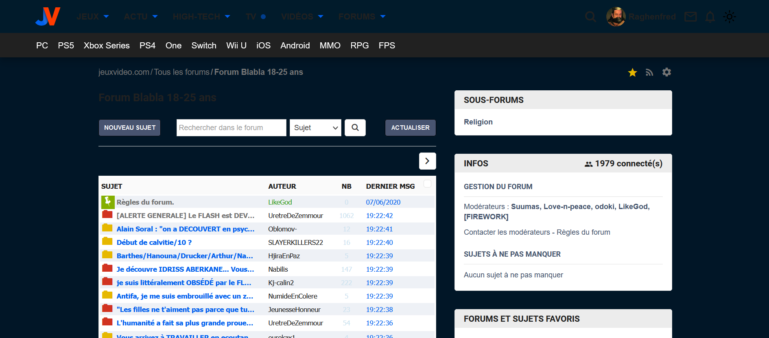Viewport: 769px width, 338px height.
Task: Click the gold favorite star icon
Action: pyautogui.click(x=632, y=72)
